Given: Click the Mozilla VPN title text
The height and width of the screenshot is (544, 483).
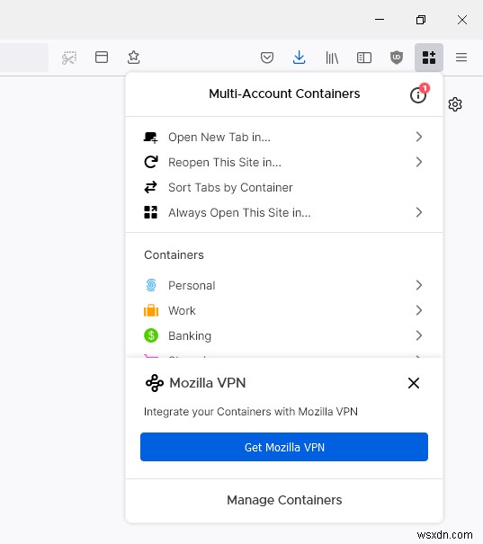Looking at the screenshot, I should [208, 383].
